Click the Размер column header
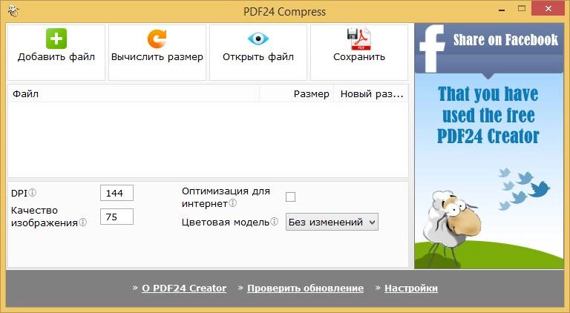 297,93
